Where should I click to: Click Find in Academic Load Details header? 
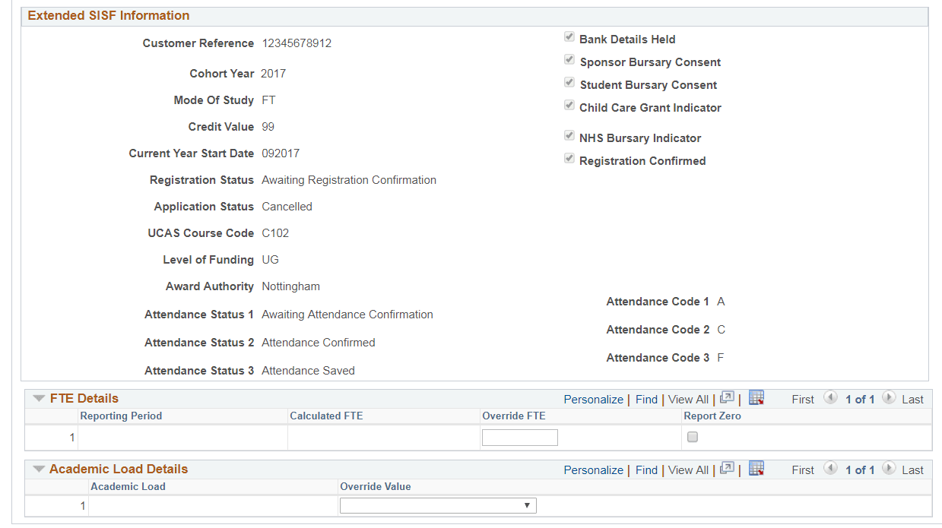click(x=646, y=470)
